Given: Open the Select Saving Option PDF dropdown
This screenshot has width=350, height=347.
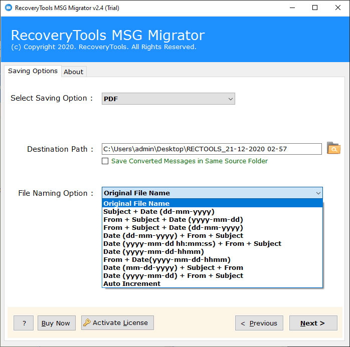Looking at the screenshot, I should (x=168, y=99).
